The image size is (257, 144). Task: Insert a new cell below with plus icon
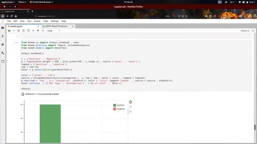click(14, 31)
